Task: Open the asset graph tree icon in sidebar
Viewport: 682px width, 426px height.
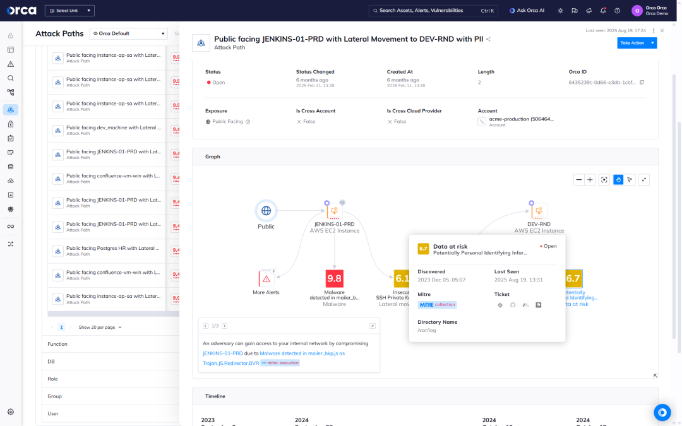Action: [x=11, y=92]
